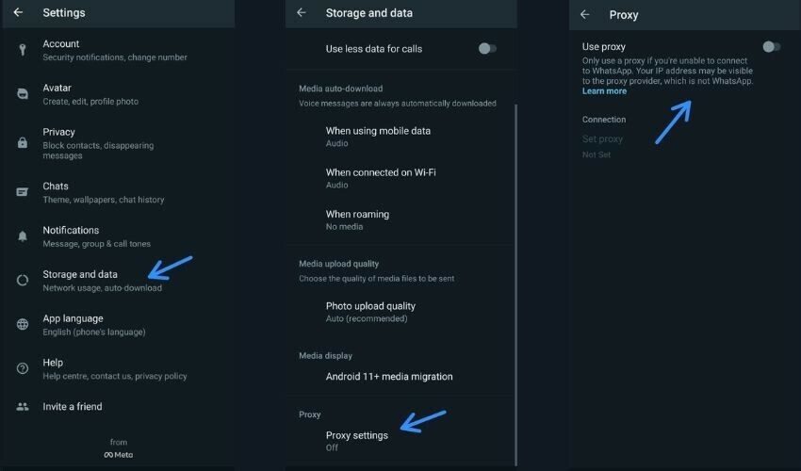Click the Learn more link
Image resolution: width=801 pixels, height=471 pixels.
pos(604,91)
